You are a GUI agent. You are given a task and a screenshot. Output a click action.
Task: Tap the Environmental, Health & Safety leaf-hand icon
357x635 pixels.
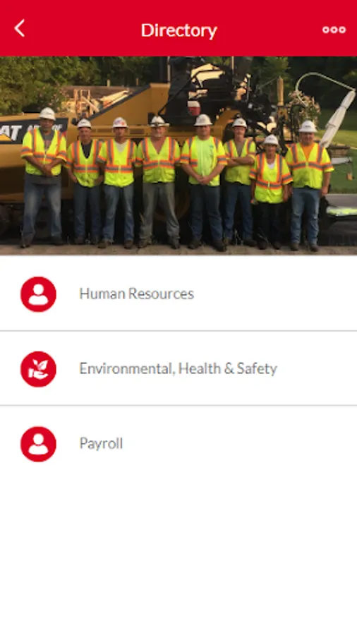pos(39,369)
